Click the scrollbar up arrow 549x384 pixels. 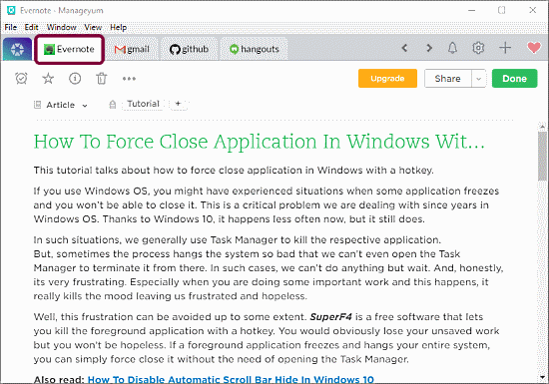tap(542, 127)
